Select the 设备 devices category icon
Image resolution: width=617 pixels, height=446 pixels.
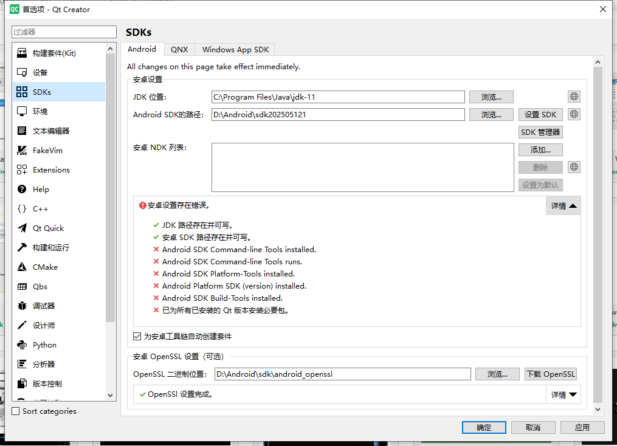[x=22, y=72]
